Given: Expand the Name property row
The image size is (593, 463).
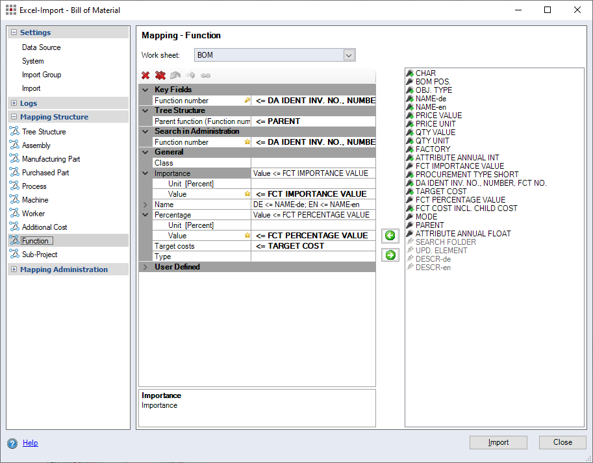Looking at the screenshot, I should (145, 205).
